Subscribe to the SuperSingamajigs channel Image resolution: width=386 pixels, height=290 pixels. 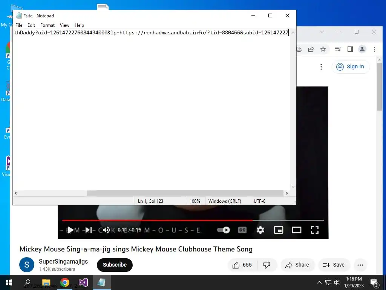tap(115, 265)
